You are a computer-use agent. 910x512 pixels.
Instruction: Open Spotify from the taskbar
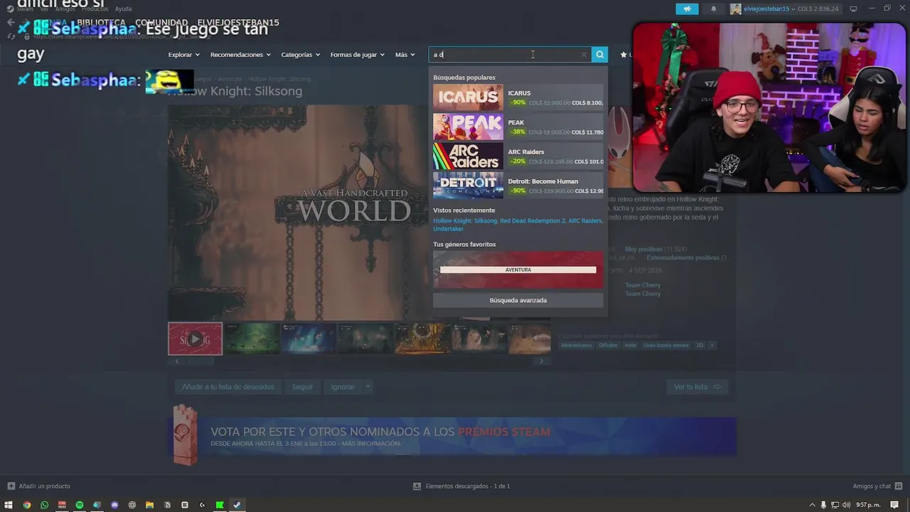coord(80,505)
